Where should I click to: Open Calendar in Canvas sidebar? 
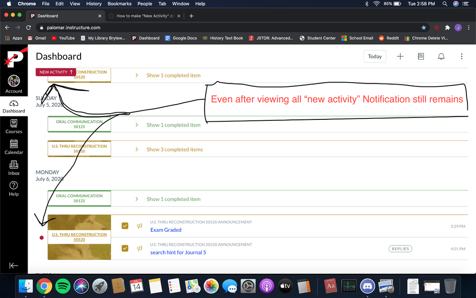pos(14,147)
